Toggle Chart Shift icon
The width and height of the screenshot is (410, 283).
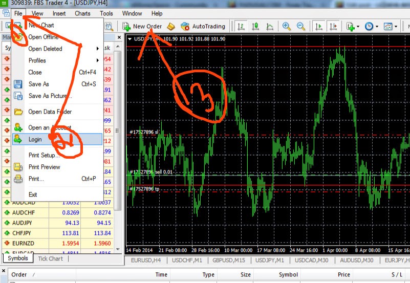click(333, 27)
